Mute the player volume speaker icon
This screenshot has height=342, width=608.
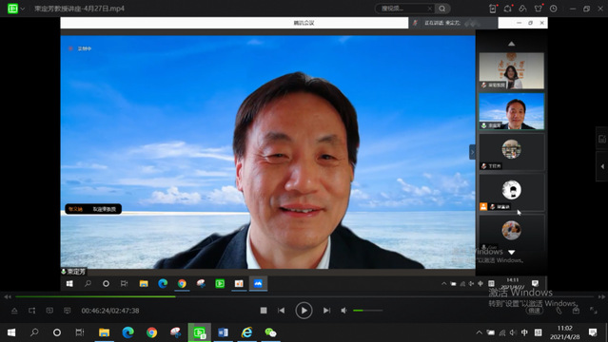tap(343, 311)
